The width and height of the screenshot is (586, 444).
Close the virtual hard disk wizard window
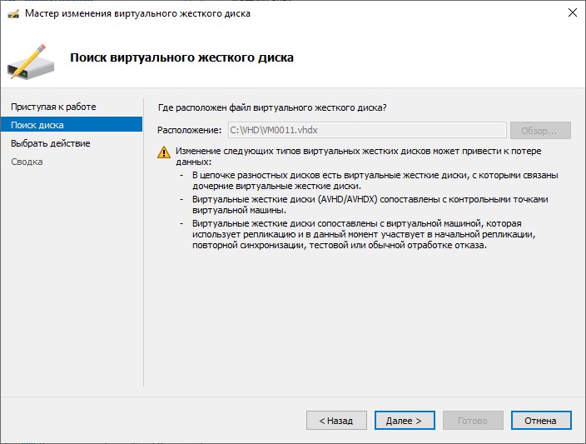571,13
